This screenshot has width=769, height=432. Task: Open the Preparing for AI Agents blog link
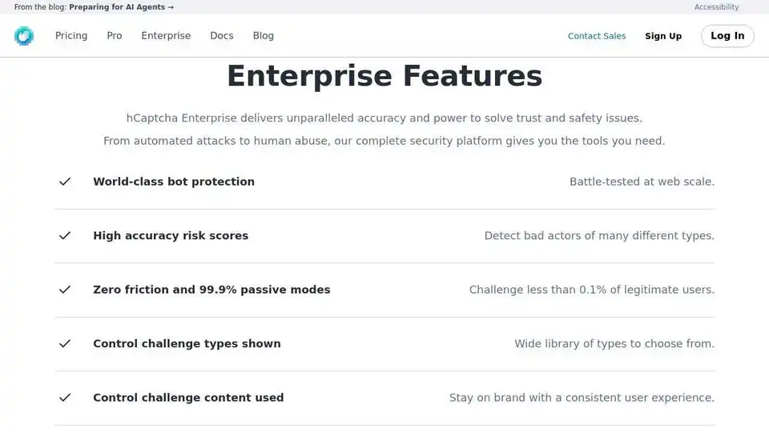pyautogui.click(x=121, y=7)
